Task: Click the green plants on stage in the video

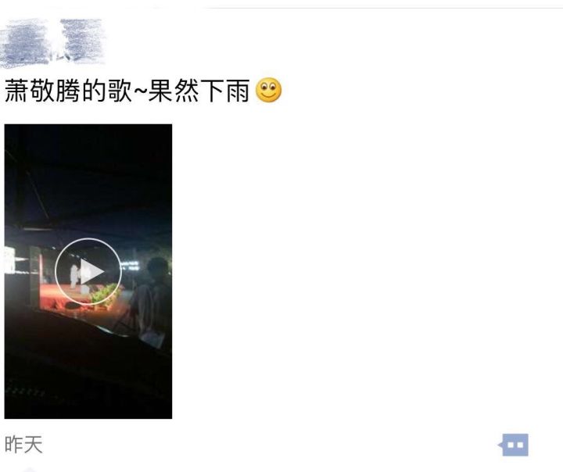Action: 106,295
